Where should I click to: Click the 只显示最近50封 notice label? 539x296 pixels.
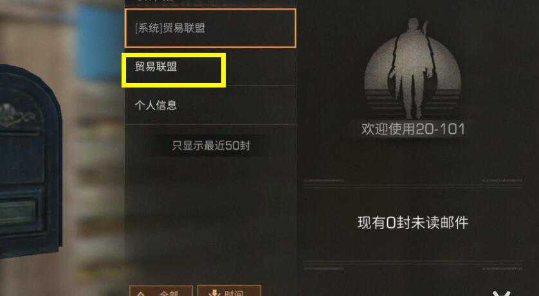point(211,145)
